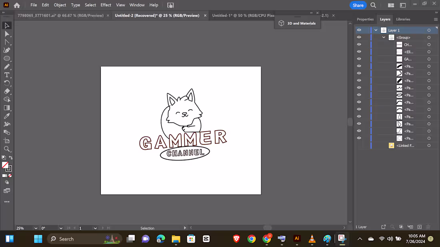Select the Direct Selection tool

coord(7,34)
